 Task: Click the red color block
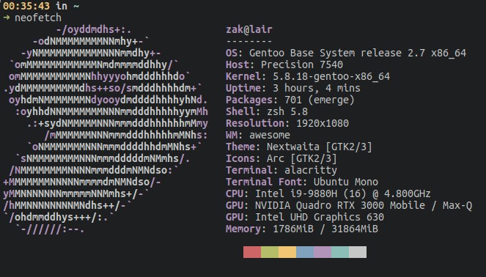(x=252, y=252)
